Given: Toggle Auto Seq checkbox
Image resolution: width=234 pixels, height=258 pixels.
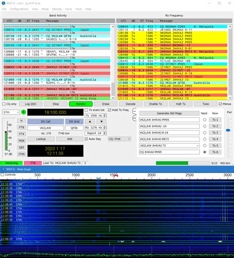Looking at the screenshot, I should tap(86, 139).
